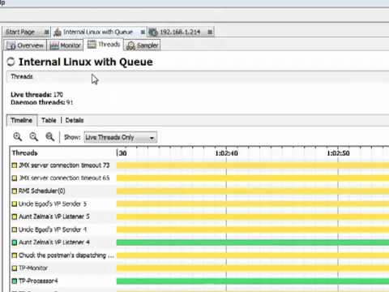The height and width of the screenshot is (292, 389).
Task: Close the Start Page tab
Action: click(x=46, y=32)
